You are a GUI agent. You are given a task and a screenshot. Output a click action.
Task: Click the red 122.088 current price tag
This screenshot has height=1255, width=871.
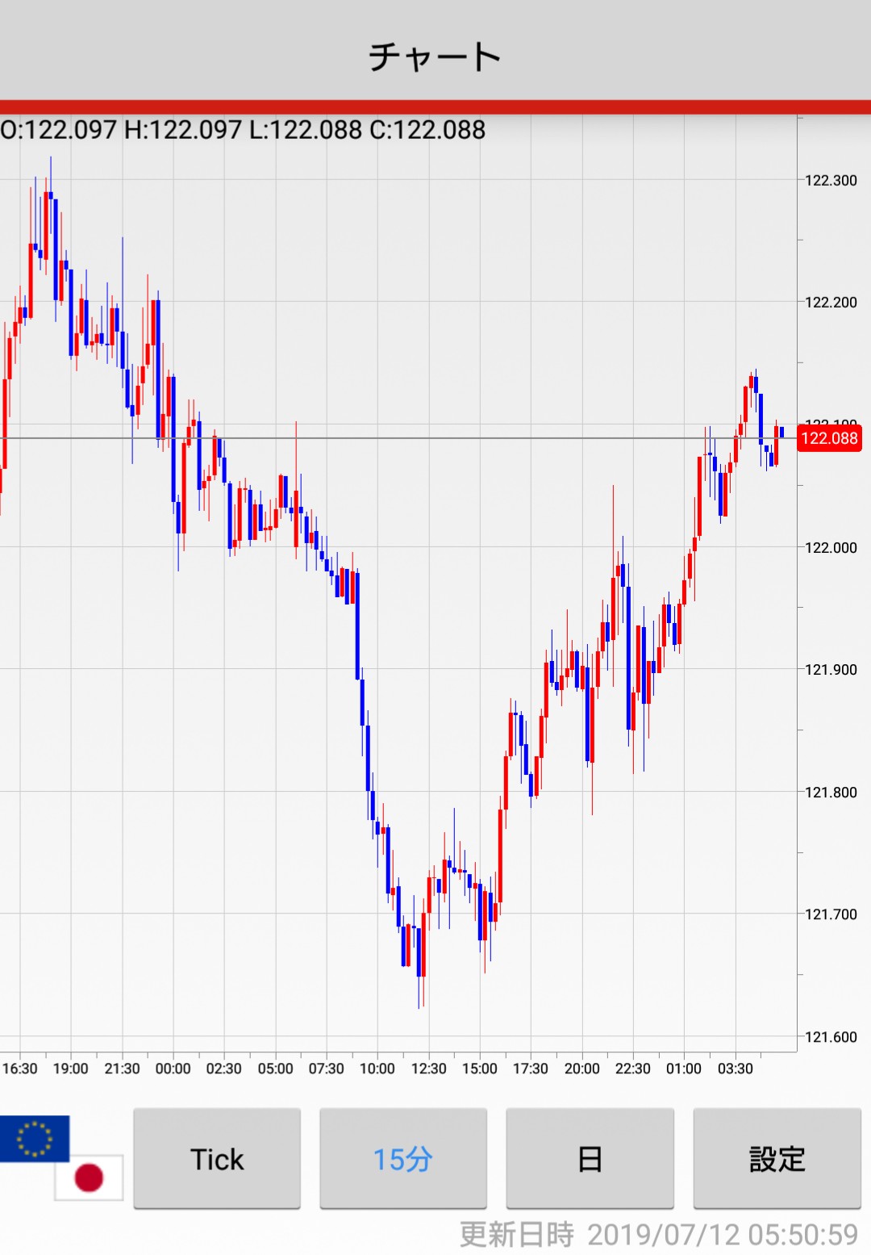(x=829, y=438)
